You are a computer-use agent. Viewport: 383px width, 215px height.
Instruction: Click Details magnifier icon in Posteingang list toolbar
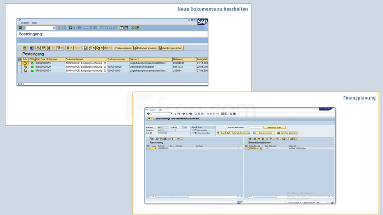tap(24, 48)
